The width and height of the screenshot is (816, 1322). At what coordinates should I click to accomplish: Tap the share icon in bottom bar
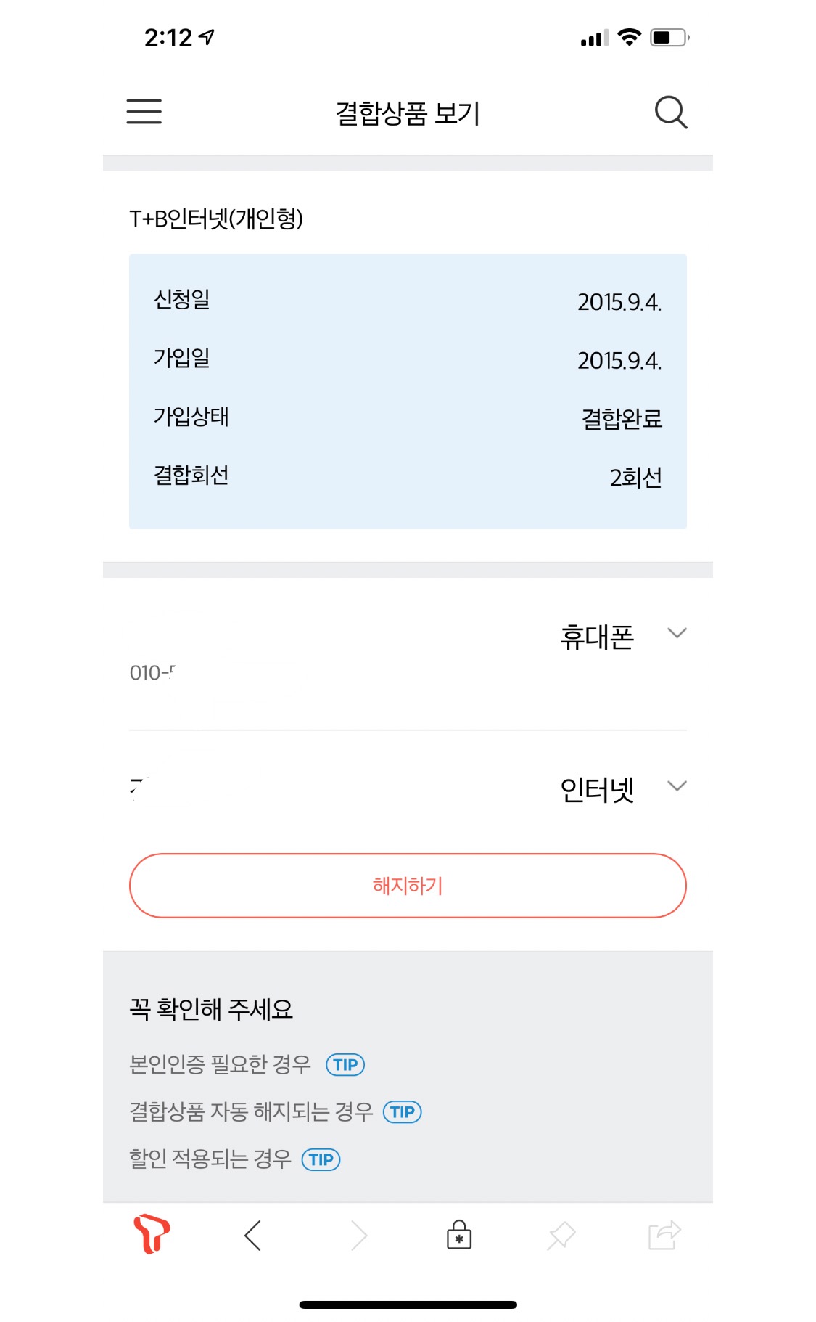tap(664, 1234)
